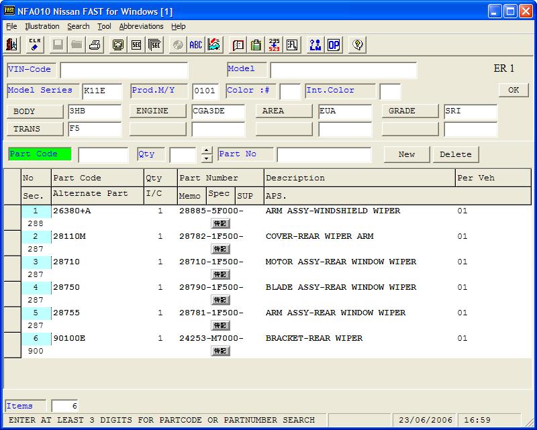The image size is (537, 430).
Task: Click the single SEC section icon
Action: (x=136, y=45)
